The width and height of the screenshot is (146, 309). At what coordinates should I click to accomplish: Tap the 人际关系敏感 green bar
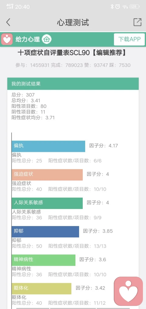[x=47, y=203]
